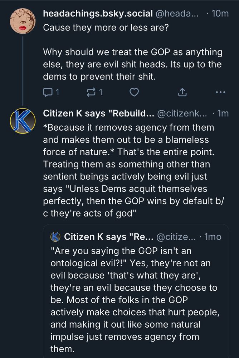This screenshot has height=358, width=239.
Task: Share the post via the upload arrow icon
Action: (x=182, y=92)
